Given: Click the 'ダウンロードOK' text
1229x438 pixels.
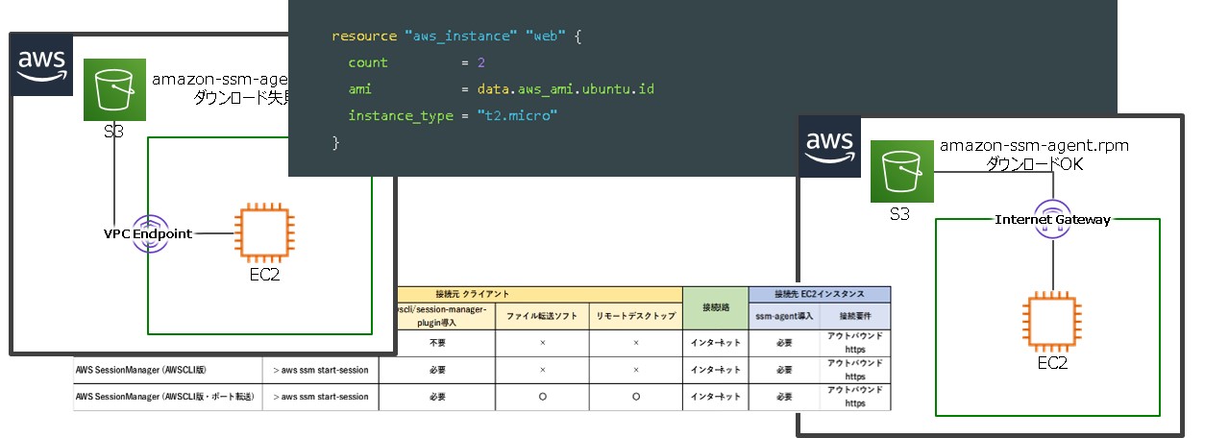Looking at the screenshot, I should click(x=1034, y=164).
